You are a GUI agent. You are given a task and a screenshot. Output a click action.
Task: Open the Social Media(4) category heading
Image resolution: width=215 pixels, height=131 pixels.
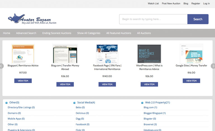86,103
